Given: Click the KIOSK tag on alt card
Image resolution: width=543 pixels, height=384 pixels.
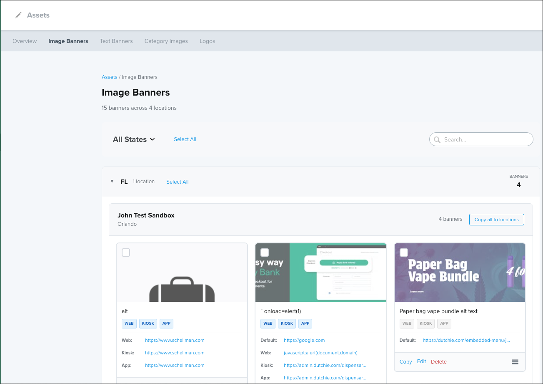Looking at the screenshot, I should click(x=148, y=323).
